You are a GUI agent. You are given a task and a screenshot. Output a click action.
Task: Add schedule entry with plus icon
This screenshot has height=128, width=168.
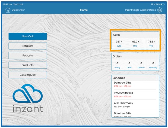(x=156, y=78)
